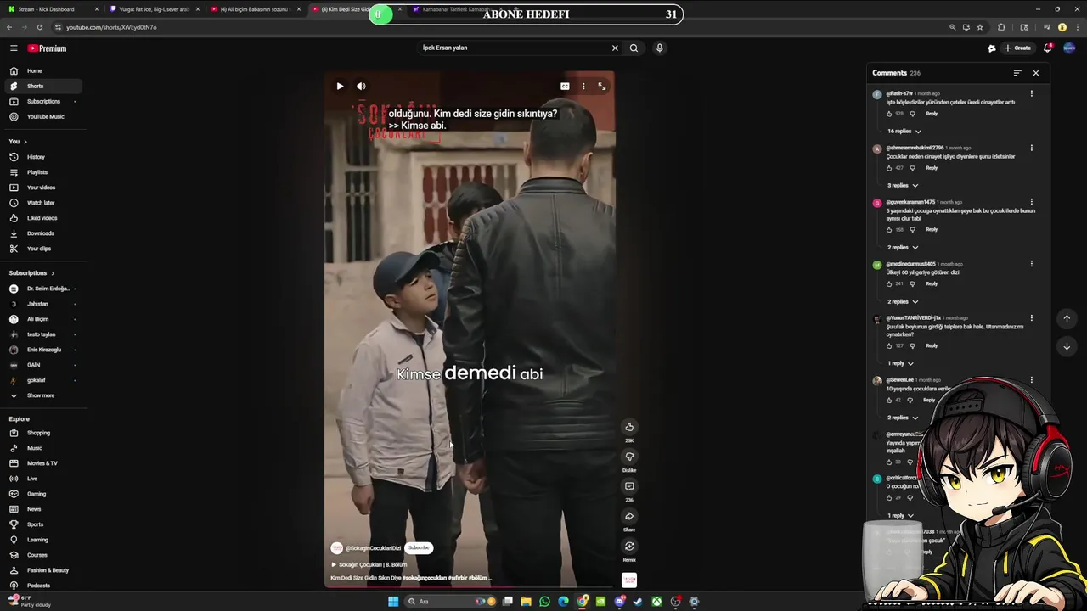Open Watch later list
The width and height of the screenshot is (1087, 611).
(x=42, y=203)
